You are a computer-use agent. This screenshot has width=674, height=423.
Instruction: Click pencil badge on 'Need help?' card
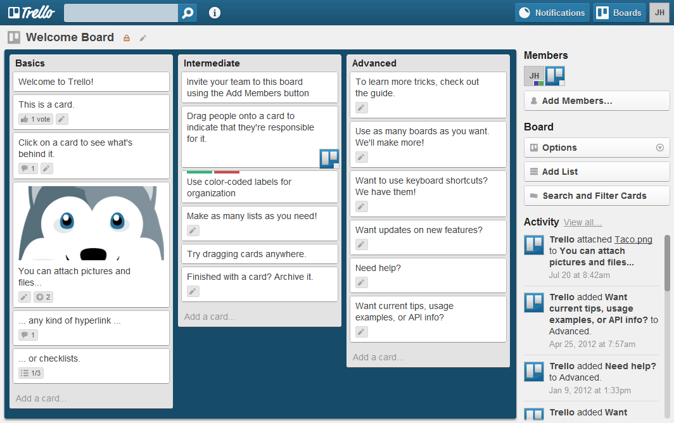point(362,282)
